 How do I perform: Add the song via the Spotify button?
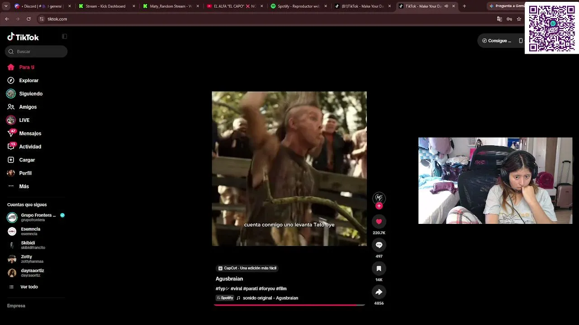(x=225, y=298)
